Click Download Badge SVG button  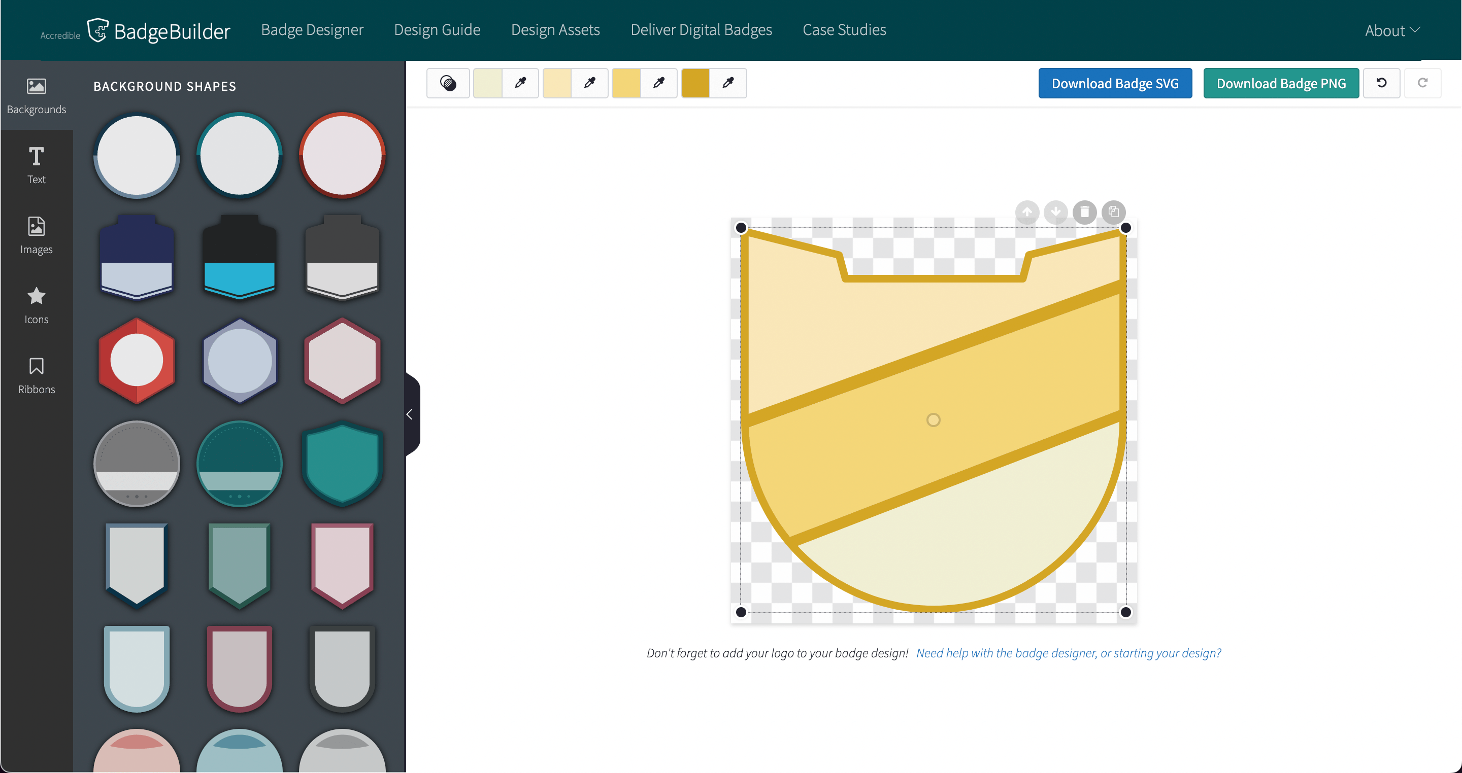[1115, 83]
